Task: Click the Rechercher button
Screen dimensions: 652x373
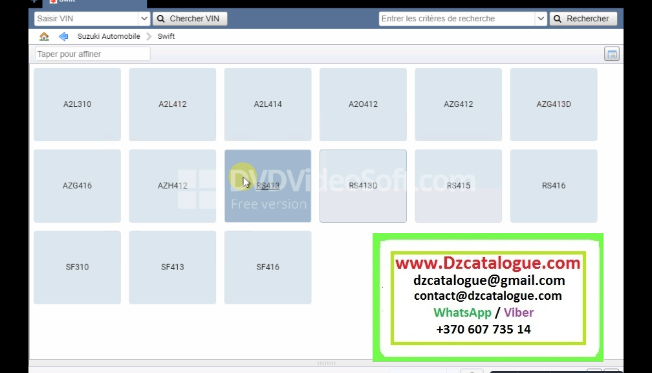Action: 583,18
